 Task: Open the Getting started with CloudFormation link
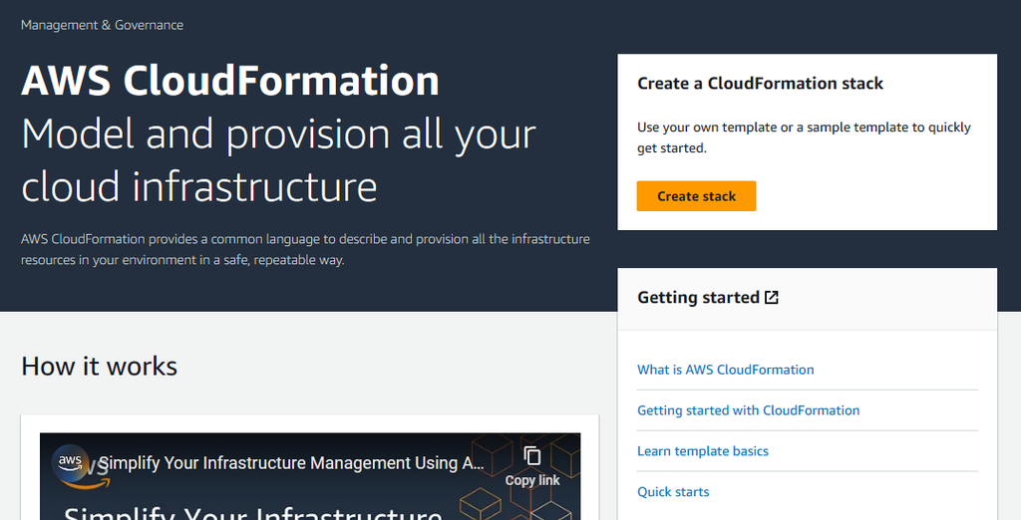[748, 410]
